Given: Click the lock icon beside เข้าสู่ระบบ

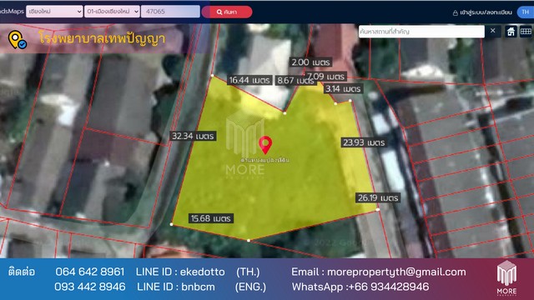Looking at the screenshot, I should click(455, 13).
